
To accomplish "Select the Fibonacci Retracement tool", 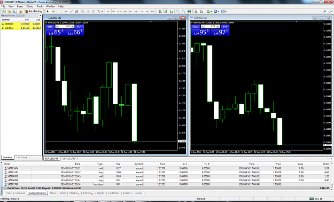I will tap(82, 11).
